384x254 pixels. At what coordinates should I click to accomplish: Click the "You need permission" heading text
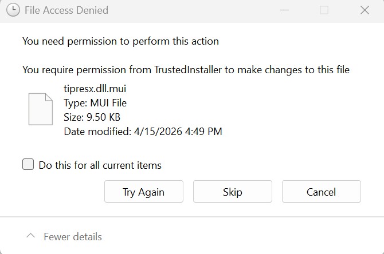tap(120, 41)
